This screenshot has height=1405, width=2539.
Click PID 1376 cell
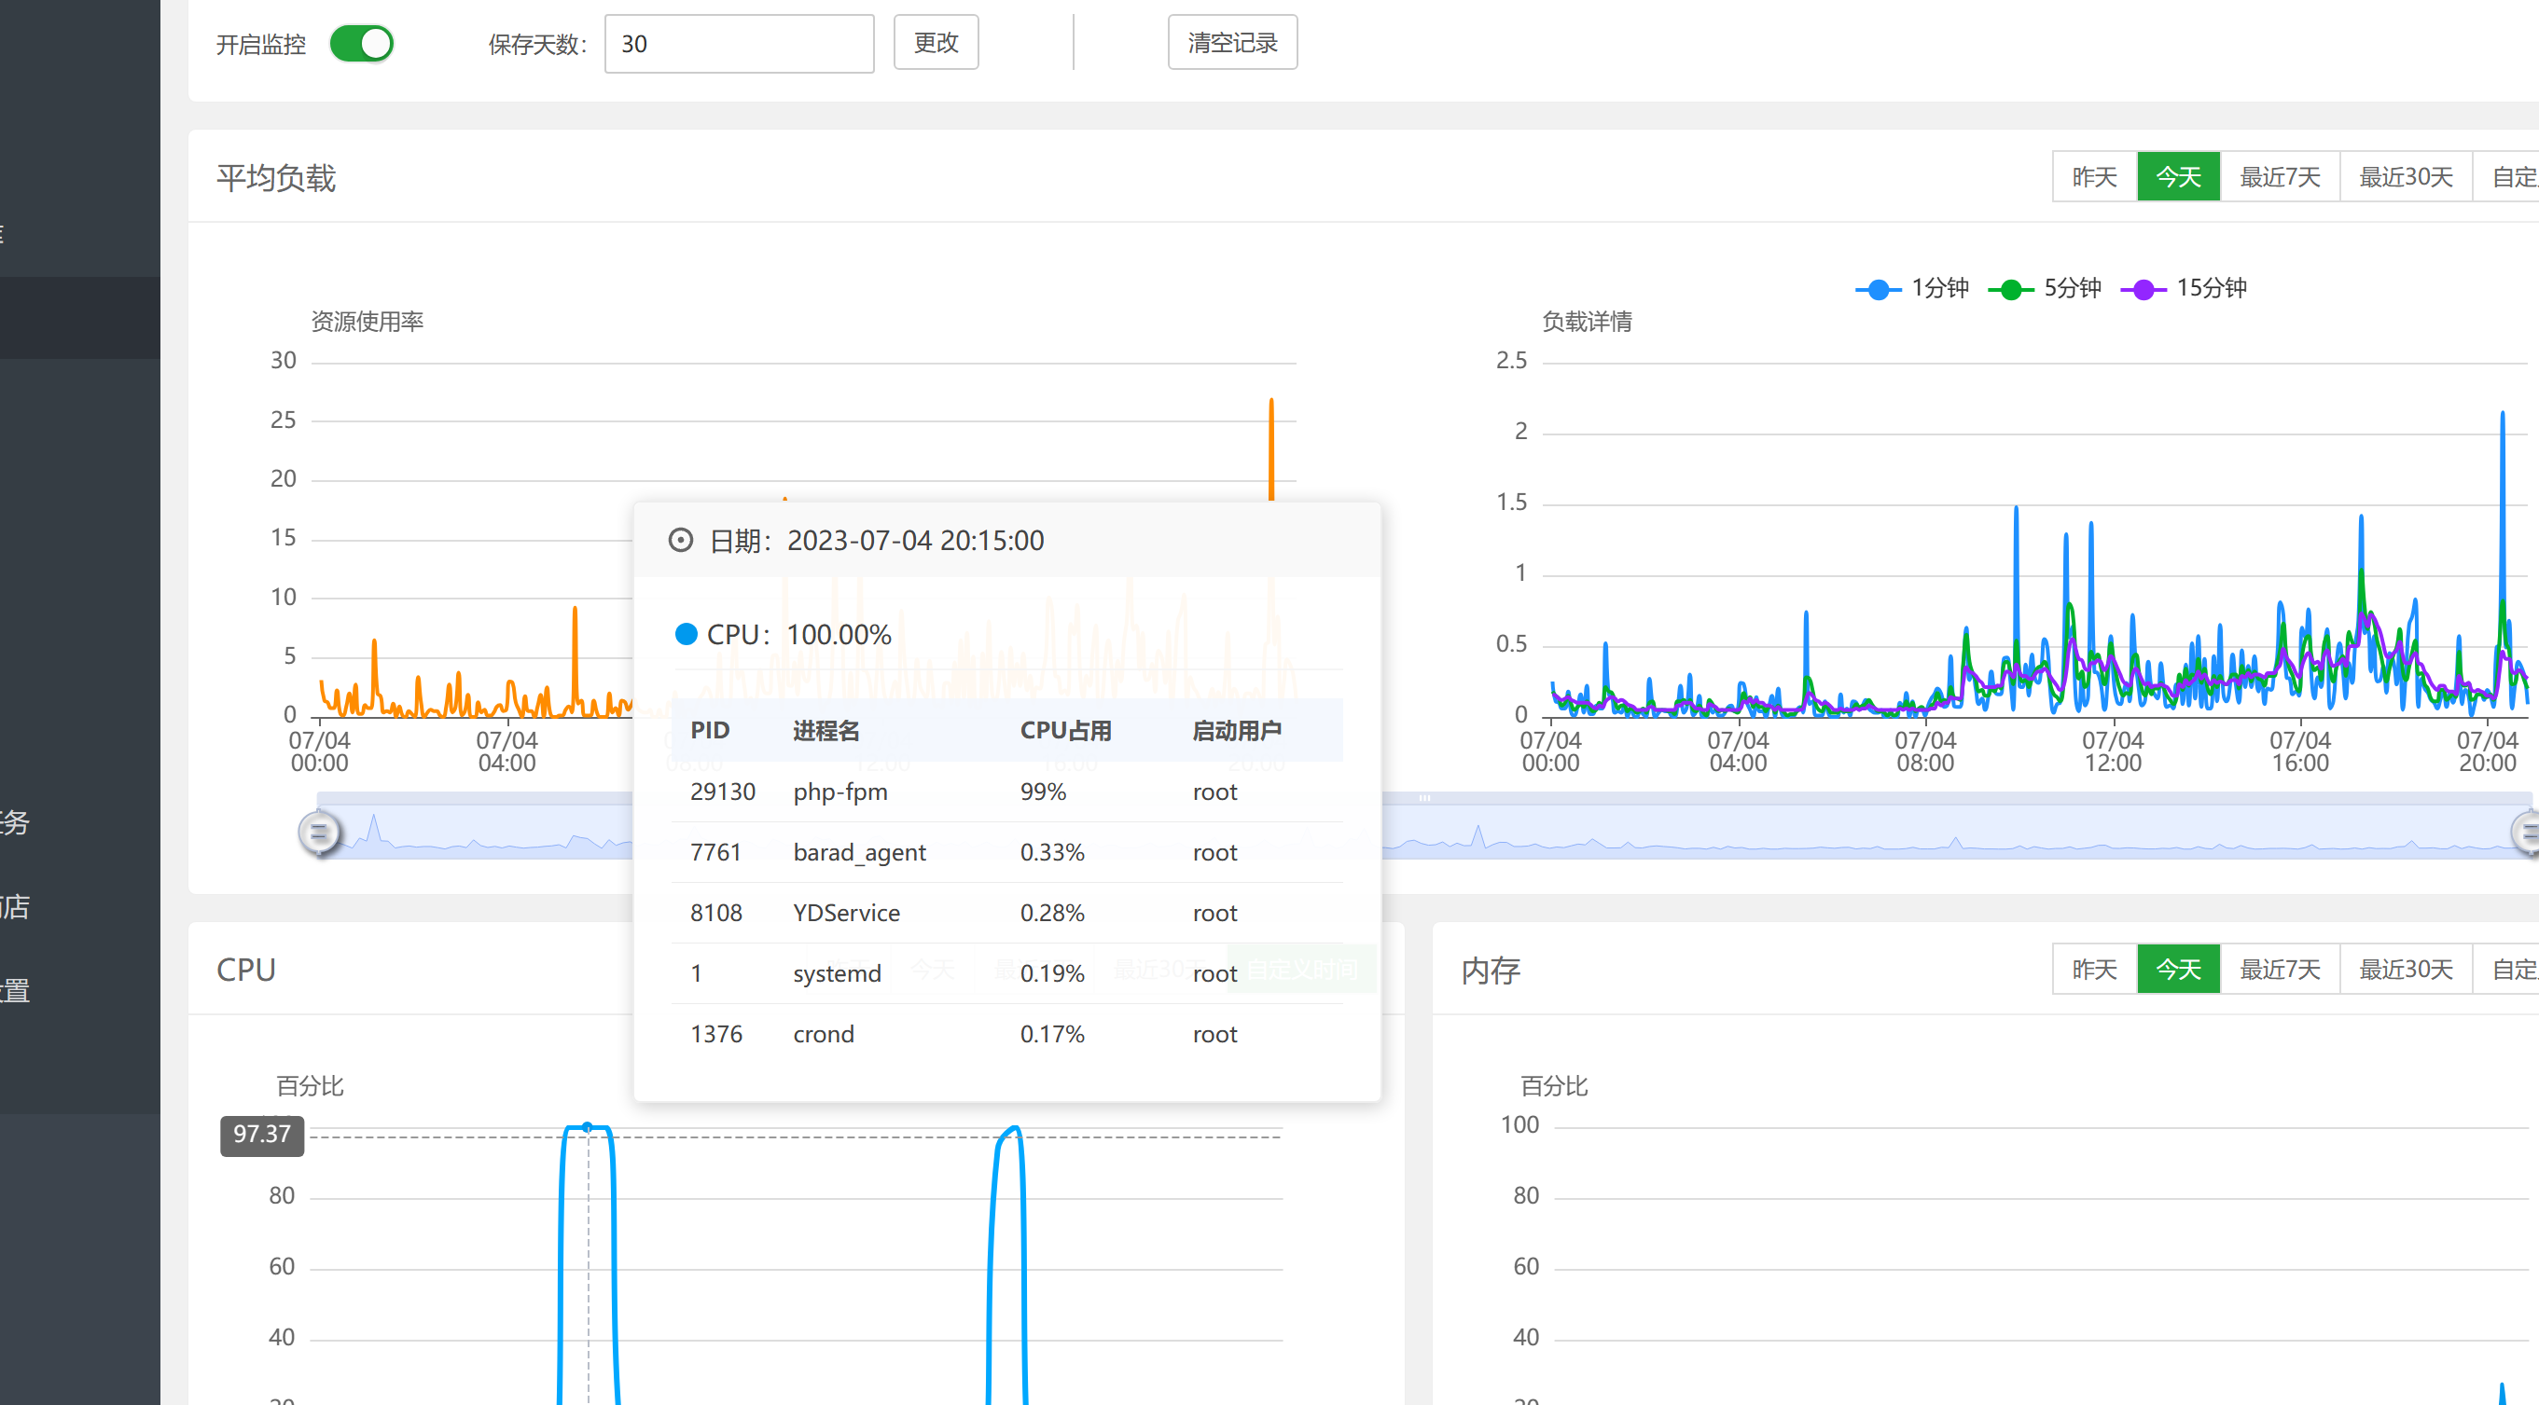[715, 1034]
